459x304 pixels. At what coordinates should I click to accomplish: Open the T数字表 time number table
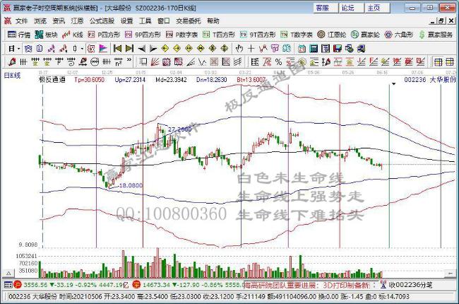tap(297, 35)
